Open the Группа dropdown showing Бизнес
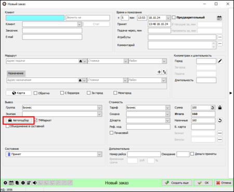This screenshot has width=234, height=192. pyautogui.click(x=99, y=108)
